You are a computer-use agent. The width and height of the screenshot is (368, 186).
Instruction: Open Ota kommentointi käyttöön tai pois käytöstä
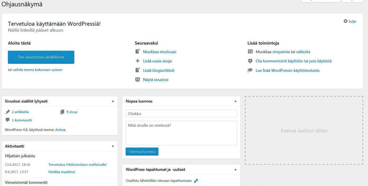(x=294, y=61)
